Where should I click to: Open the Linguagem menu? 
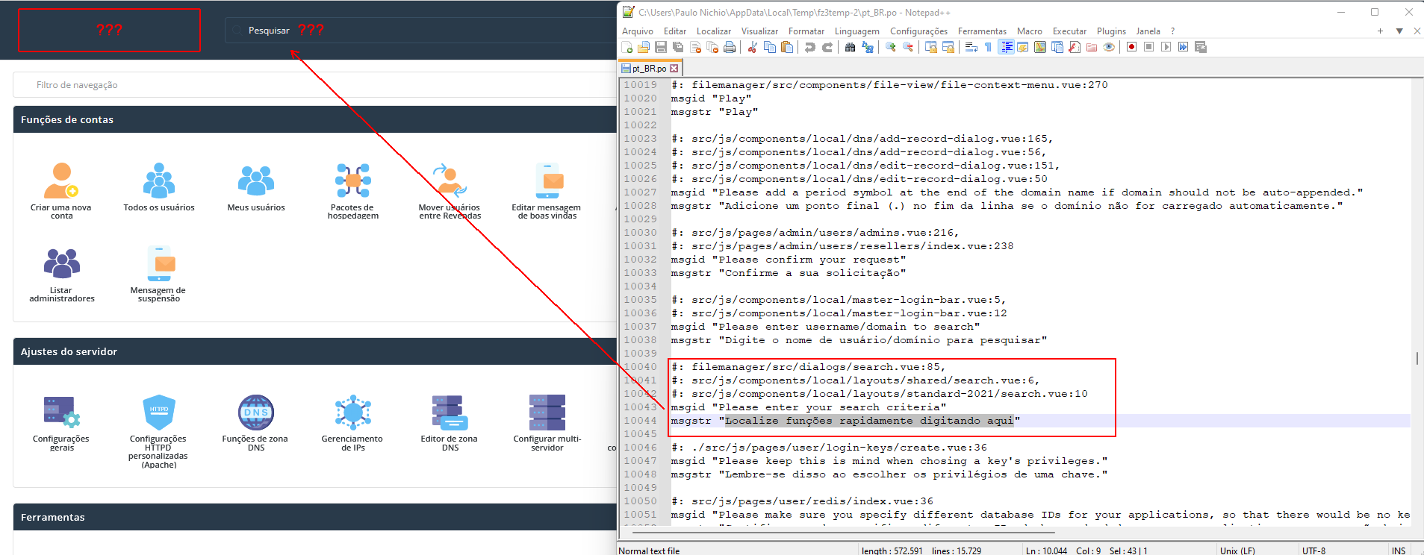pyautogui.click(x=856, y=31)
